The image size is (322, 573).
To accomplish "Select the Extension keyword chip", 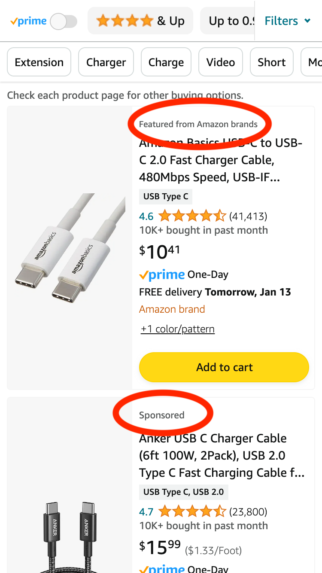I will 39,62.
